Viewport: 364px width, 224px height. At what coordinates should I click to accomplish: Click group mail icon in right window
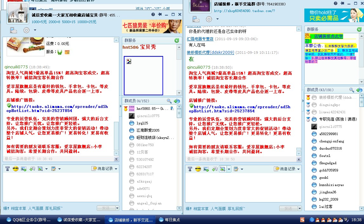coord(196,19)
